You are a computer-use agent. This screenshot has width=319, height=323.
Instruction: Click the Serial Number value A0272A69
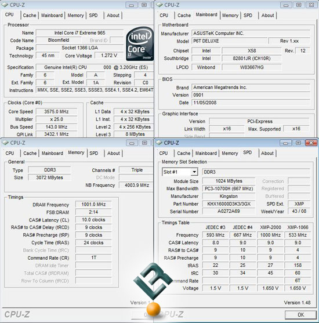click(229, 211)
